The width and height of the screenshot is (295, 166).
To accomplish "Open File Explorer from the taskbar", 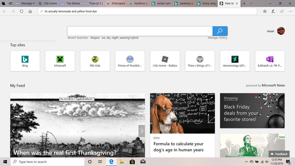I will [121, 162].
